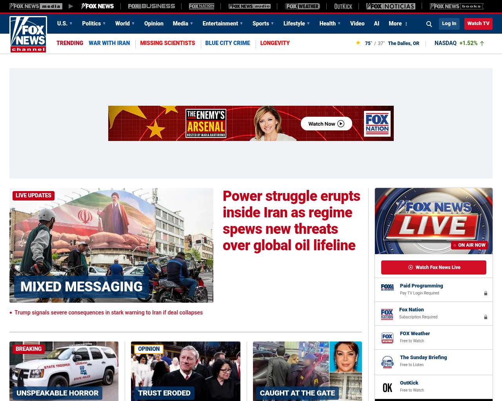Open the Fox Weather network logo

point(302,6)
